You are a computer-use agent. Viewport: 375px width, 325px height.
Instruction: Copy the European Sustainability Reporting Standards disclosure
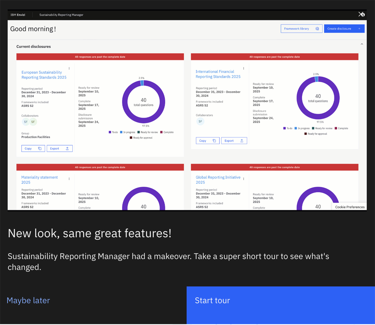[33, 149]
